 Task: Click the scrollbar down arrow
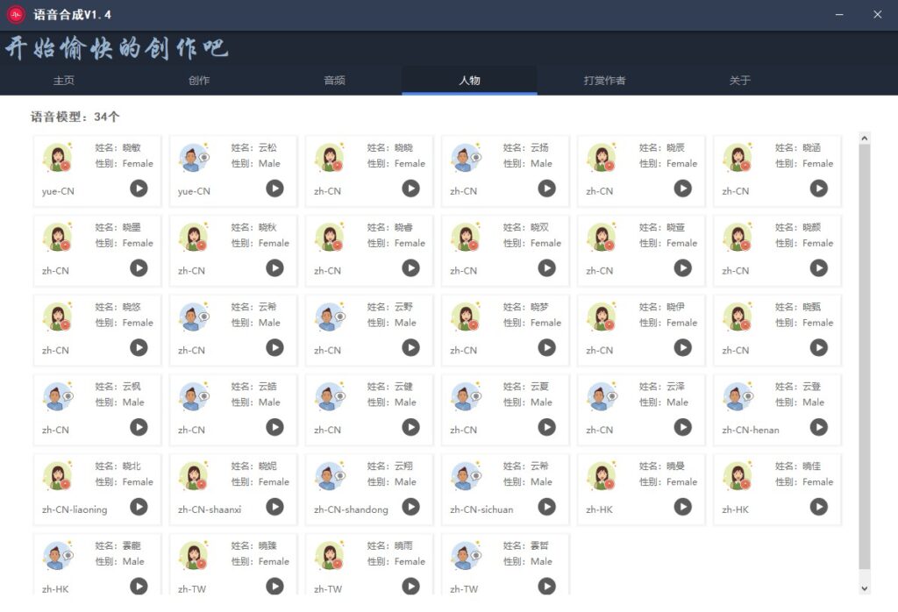coord(865,587)
